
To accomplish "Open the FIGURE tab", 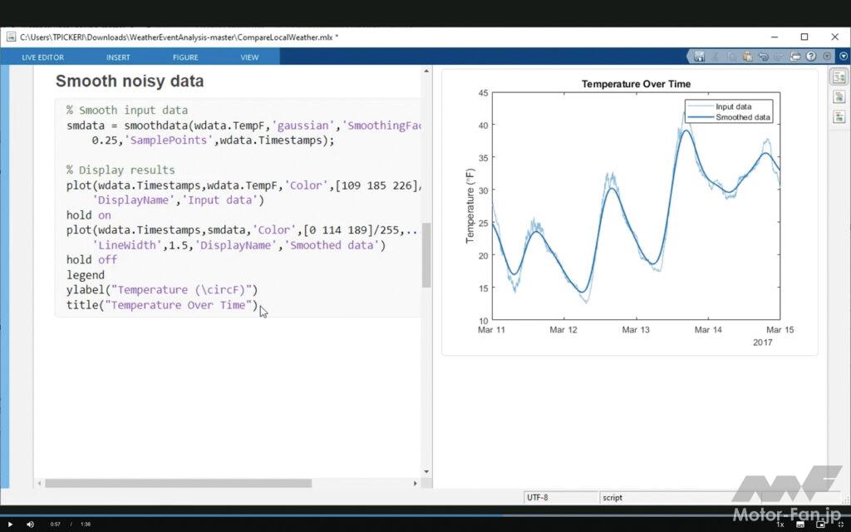I will pos(185,57).
